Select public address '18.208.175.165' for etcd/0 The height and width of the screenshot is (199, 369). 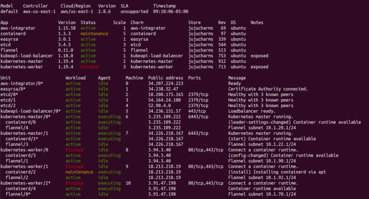click(x=166, y=94)
